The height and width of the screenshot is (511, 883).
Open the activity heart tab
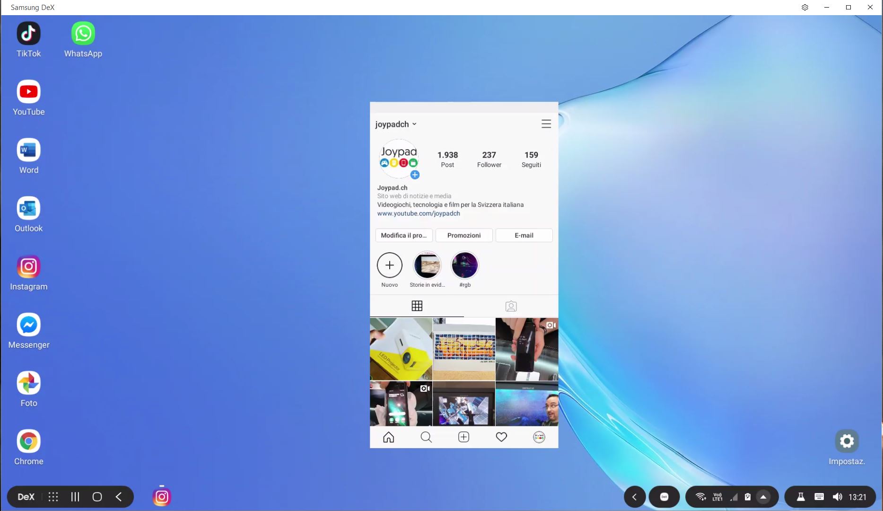pyautogui.click(x=501, y=437)
